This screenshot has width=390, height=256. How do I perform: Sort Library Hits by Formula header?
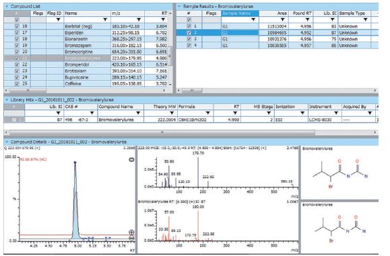195,107
